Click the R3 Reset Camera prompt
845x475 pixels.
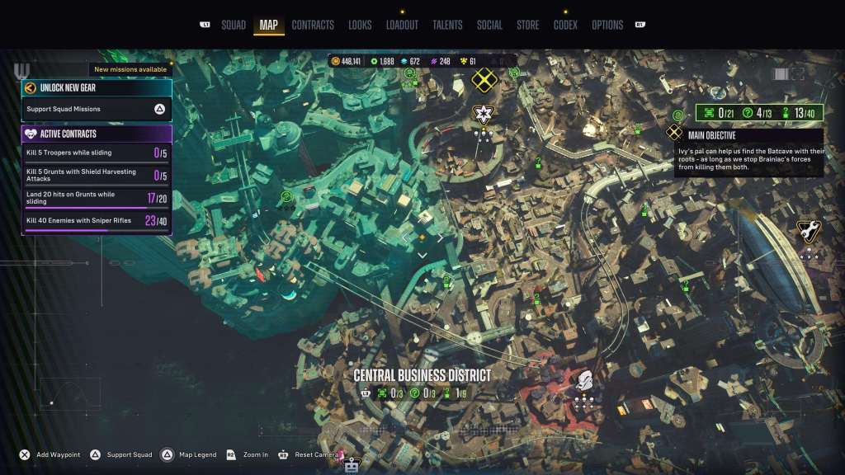point(308,454)
